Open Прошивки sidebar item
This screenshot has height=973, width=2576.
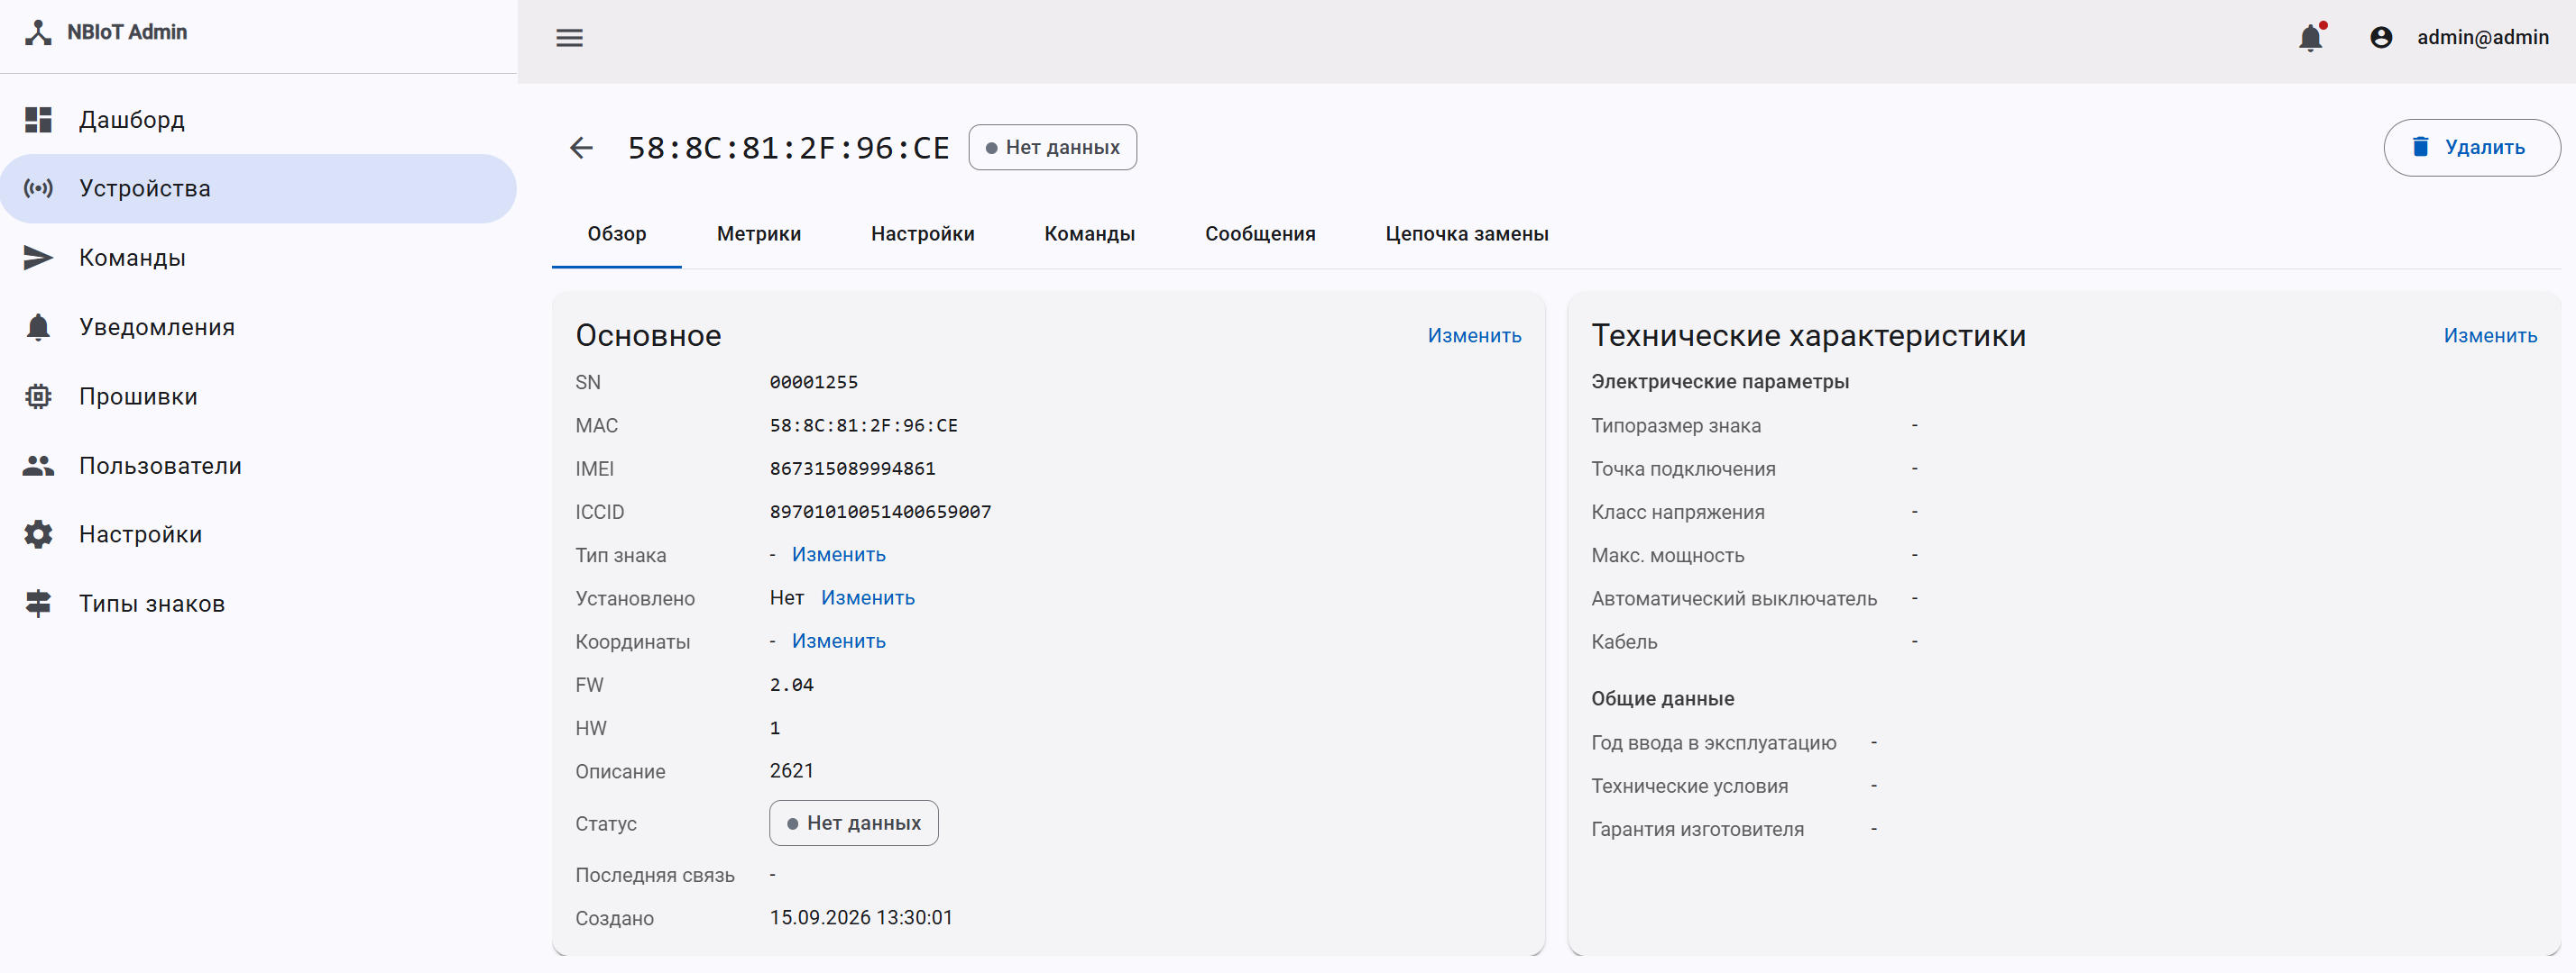click(x=258, y=396)
